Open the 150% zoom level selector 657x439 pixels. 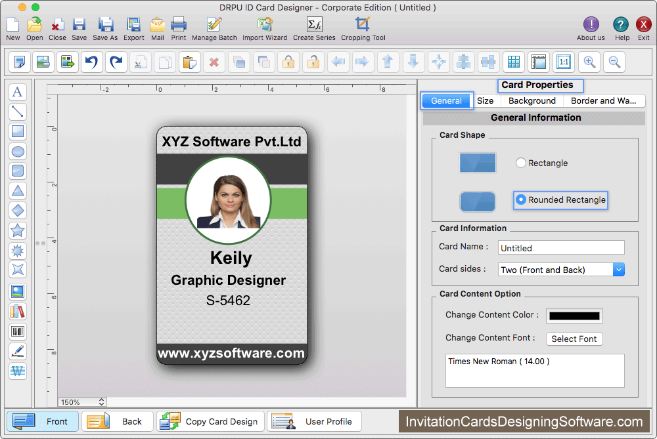pyautogui.click(x=82, y=402)
